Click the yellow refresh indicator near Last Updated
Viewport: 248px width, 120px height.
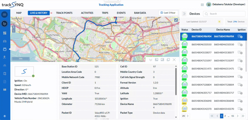click(x=219, y=22)
